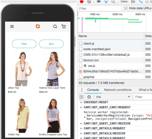The width and height of the screenshot is (152, 139).
Task: Expand the CHECKOUT/RESET log entry
Action: [x=81, y=102]
